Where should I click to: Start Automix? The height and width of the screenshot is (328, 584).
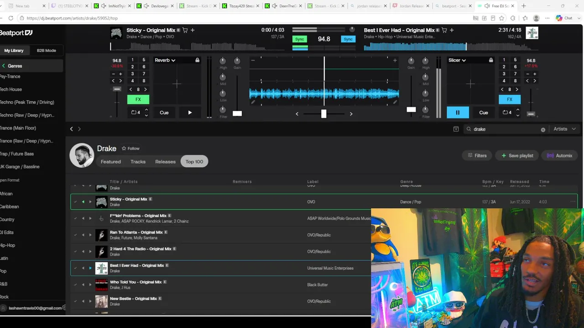tap(559, 156)
